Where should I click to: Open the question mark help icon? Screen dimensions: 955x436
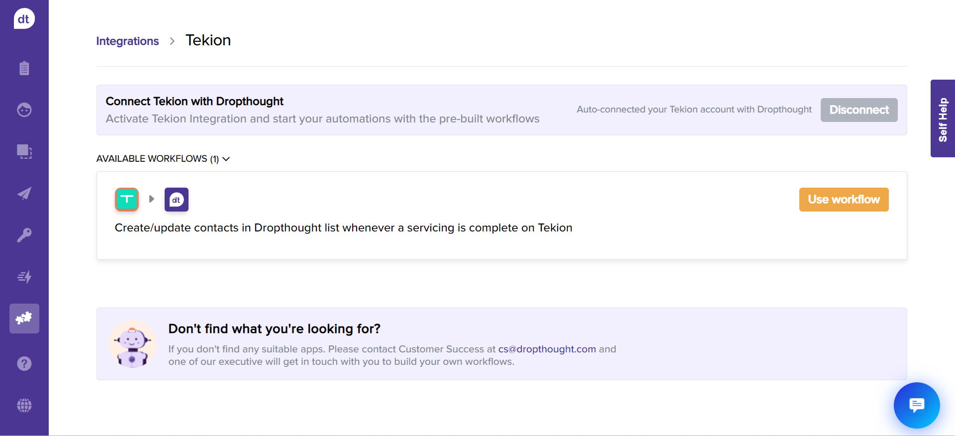click(x=24, y=364)
